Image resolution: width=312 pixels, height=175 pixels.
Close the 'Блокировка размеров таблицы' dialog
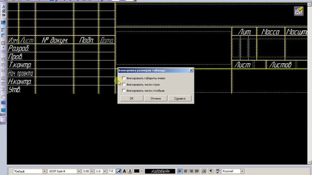[191, 70]
